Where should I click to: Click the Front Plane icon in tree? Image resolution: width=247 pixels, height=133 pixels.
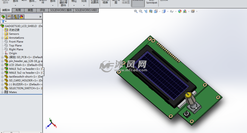6,41
